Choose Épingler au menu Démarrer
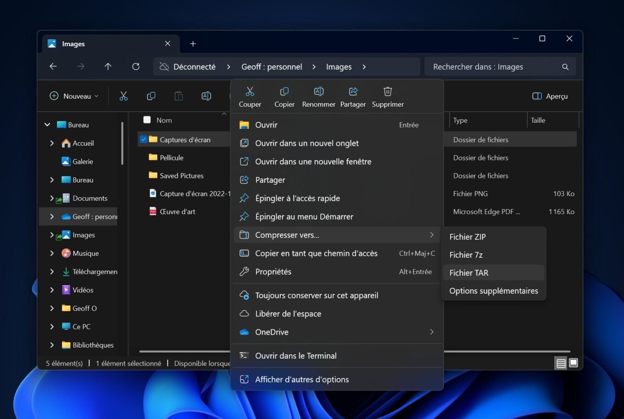 coord(337,216)
